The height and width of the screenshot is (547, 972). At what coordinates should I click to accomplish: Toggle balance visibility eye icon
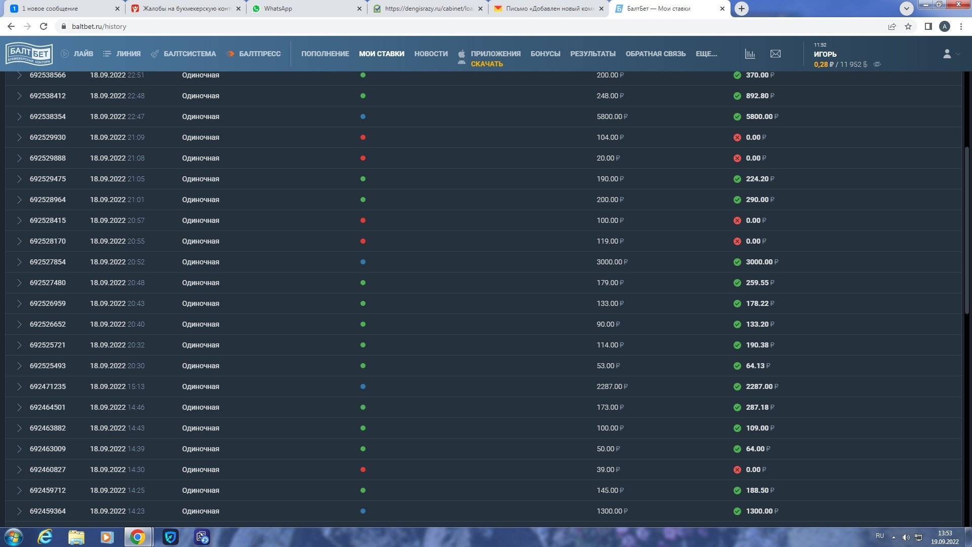pos(877,64)
